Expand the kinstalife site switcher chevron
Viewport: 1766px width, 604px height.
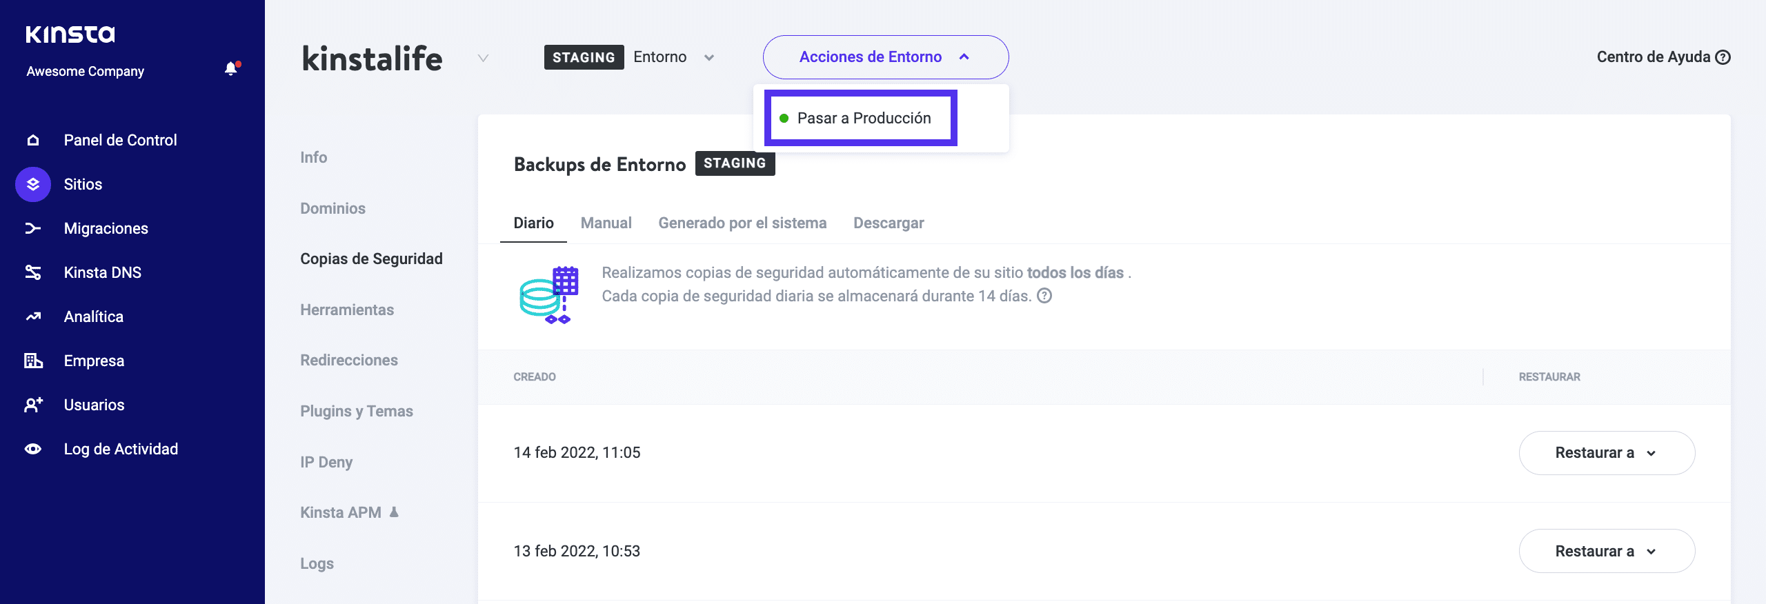483,58
